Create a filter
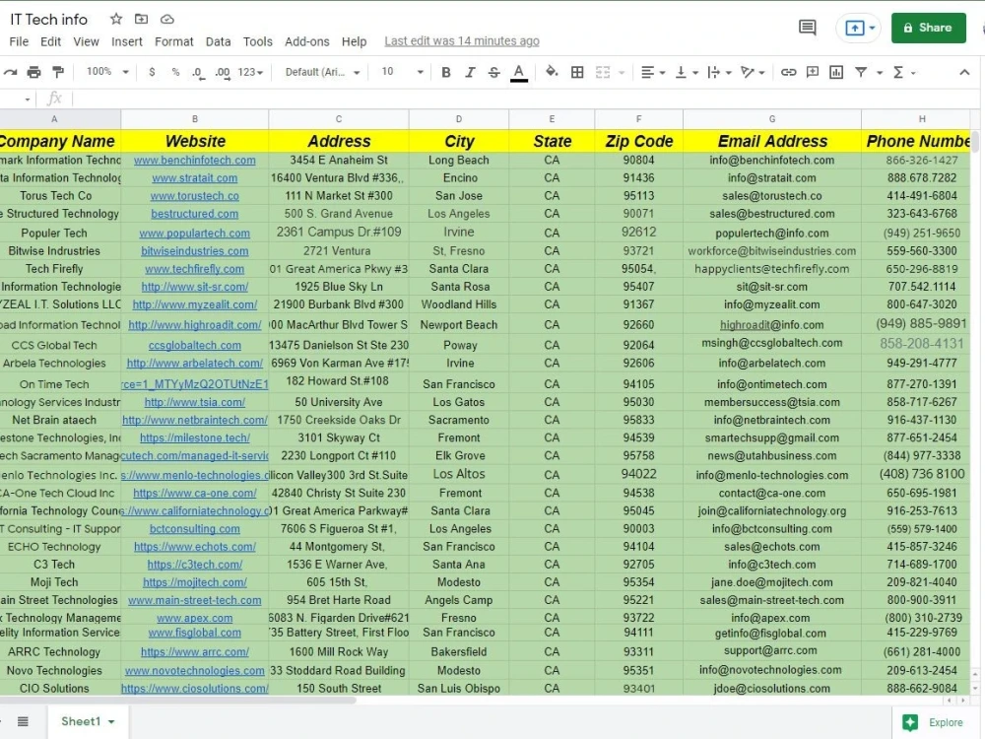 point(861,72)
